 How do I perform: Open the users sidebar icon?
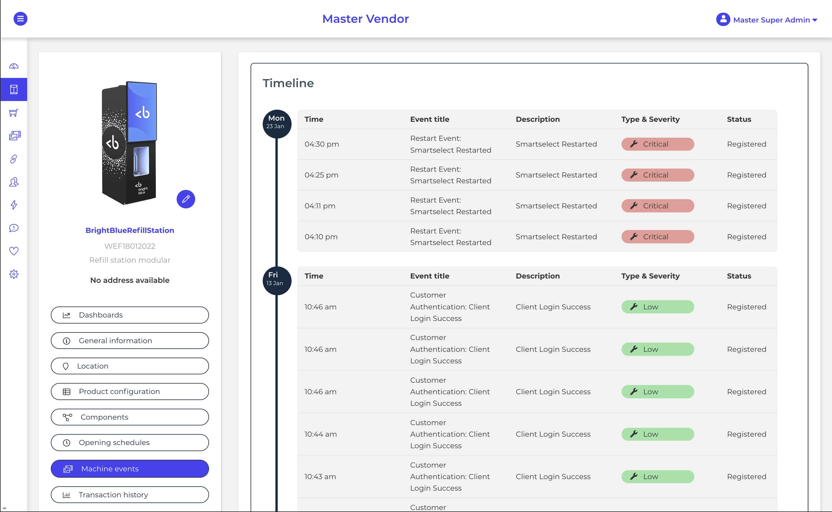click(x=14, y=182)
